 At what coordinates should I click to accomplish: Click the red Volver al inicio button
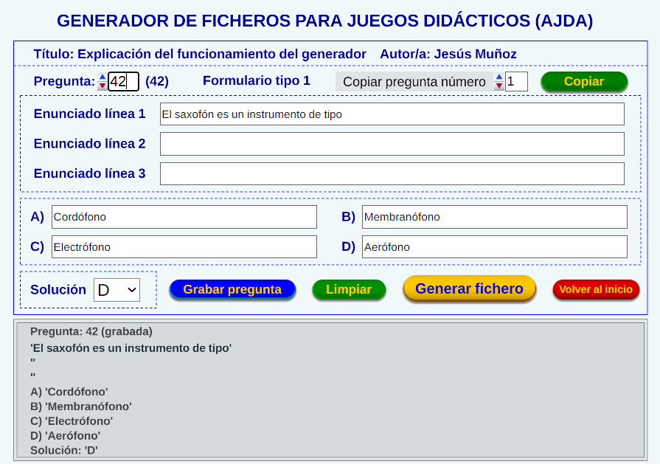[596, 290]
